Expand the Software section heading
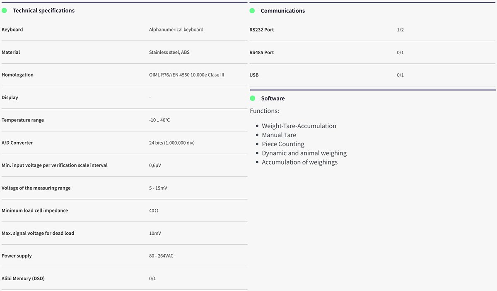This screenshot has height=291, width=497. (273, 98)
